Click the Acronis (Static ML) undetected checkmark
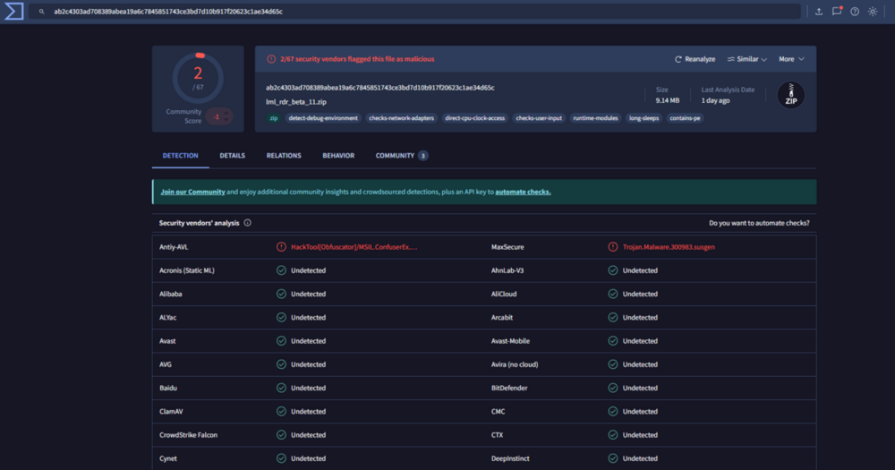This screenshot has height=470, width=895. click(281, 270)
